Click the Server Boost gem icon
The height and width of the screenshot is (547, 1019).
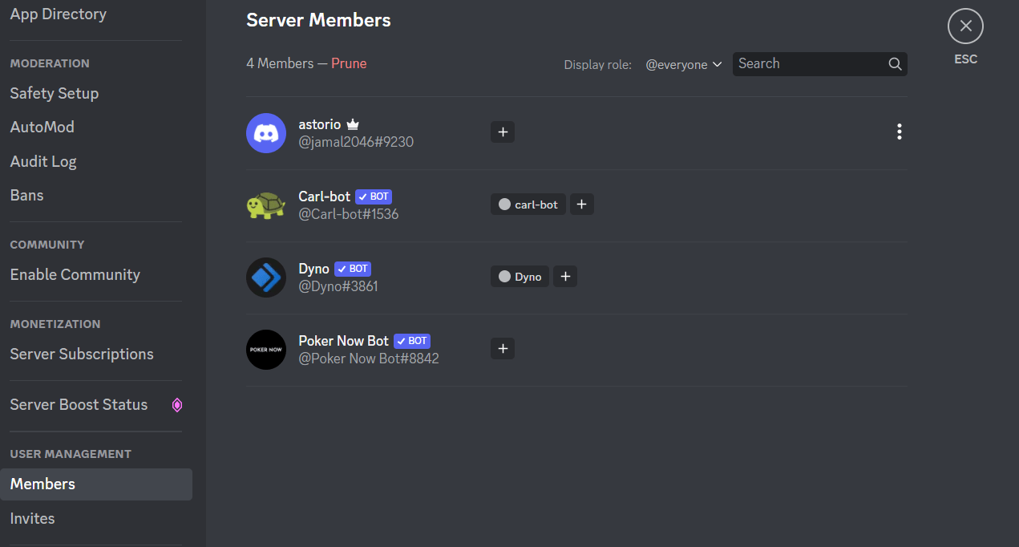(177, 405)
